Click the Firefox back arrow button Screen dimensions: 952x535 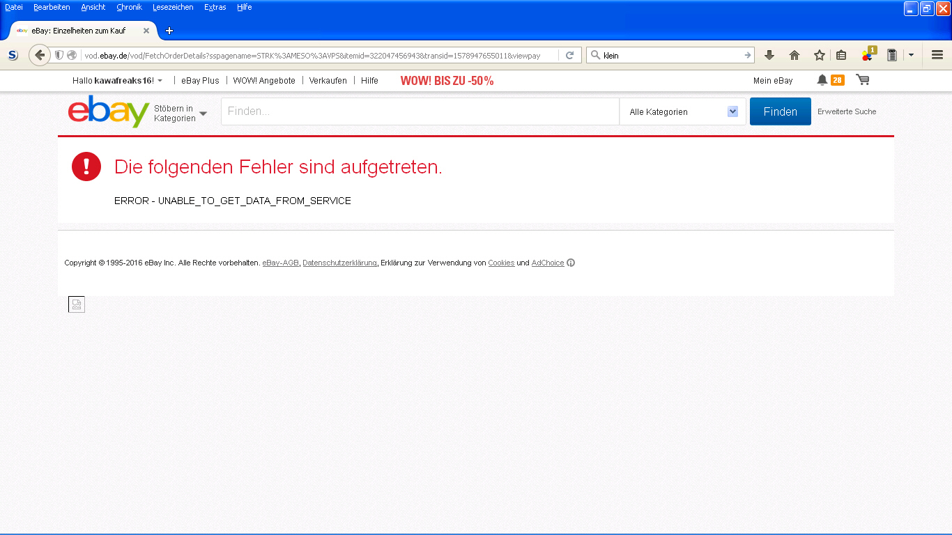40,55
